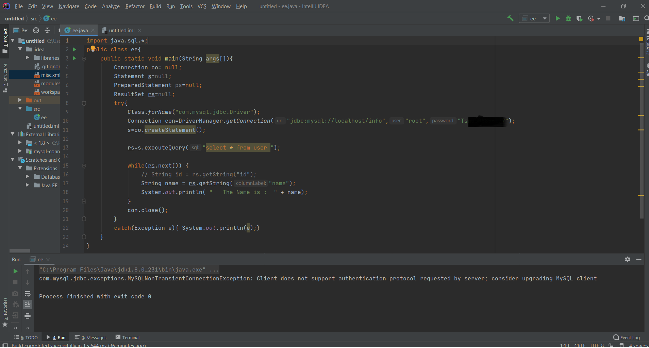Print the Run console output
649x348 pixels.
click(x=28, y=316)
